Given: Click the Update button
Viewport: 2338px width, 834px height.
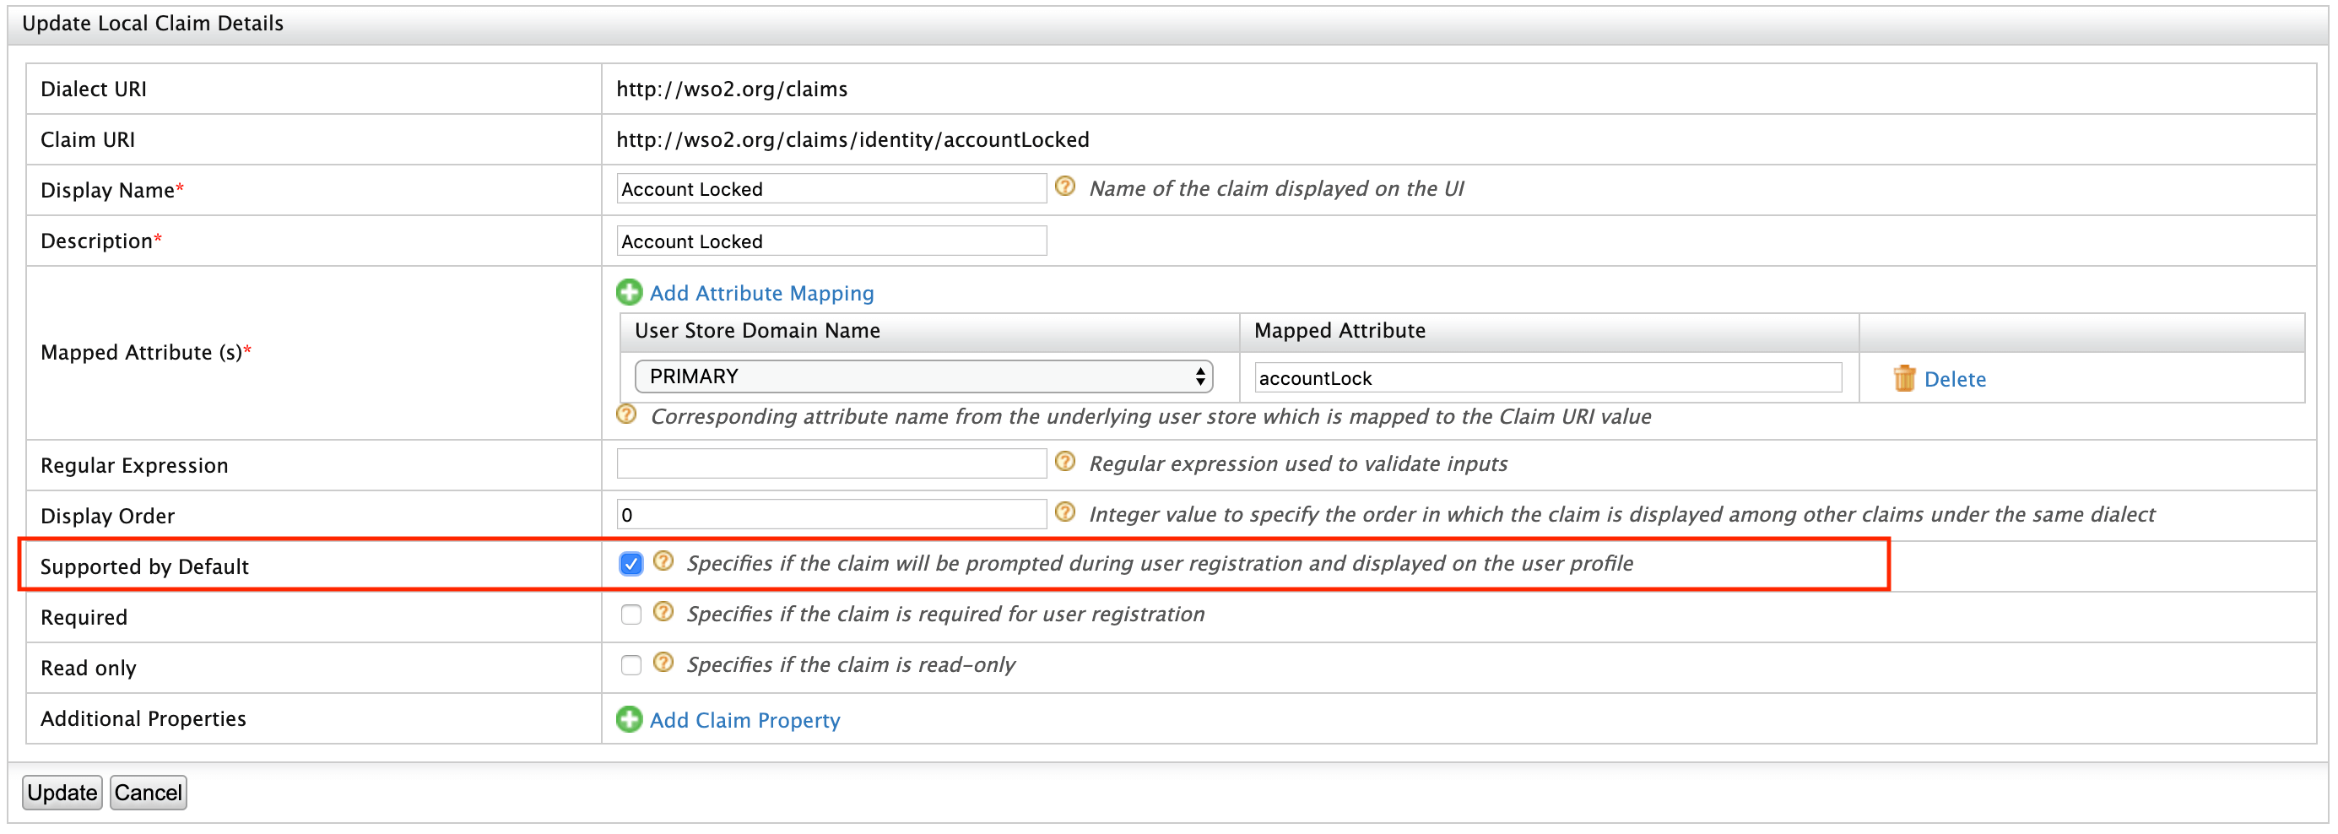Looking at the screenshot, I should [61, 791].
